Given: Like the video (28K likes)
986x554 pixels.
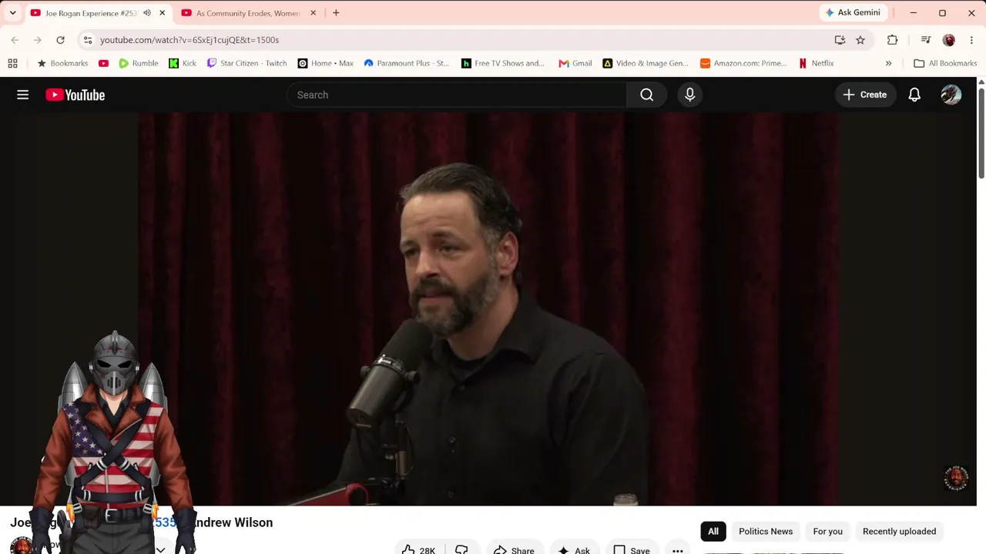Looking at the screenshot, I should 418,549.
